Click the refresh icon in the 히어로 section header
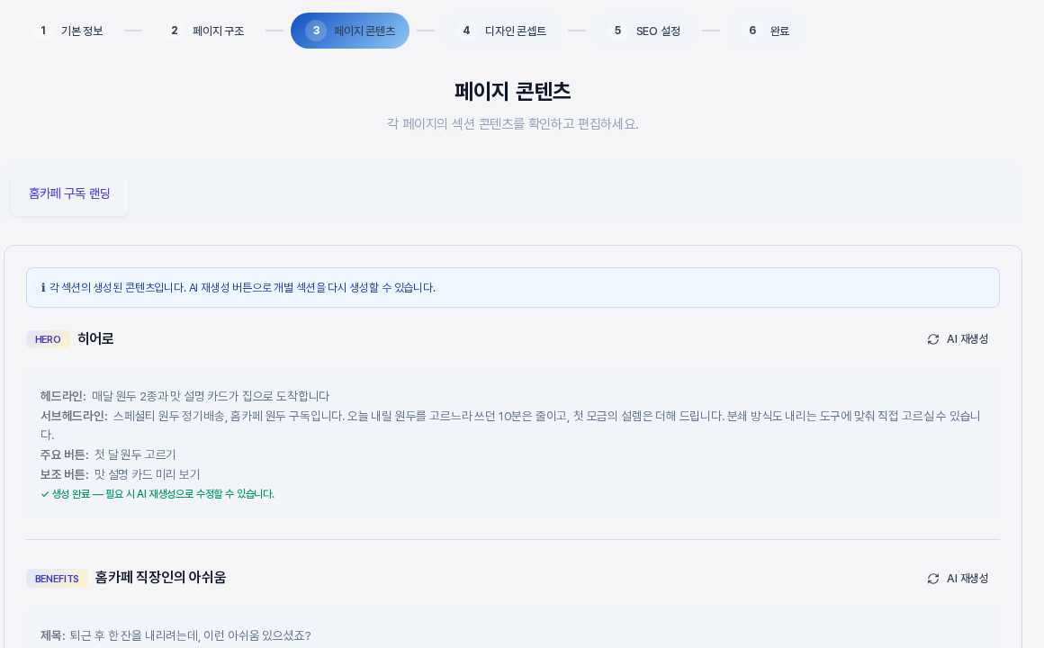 click(x=932, y=339)
